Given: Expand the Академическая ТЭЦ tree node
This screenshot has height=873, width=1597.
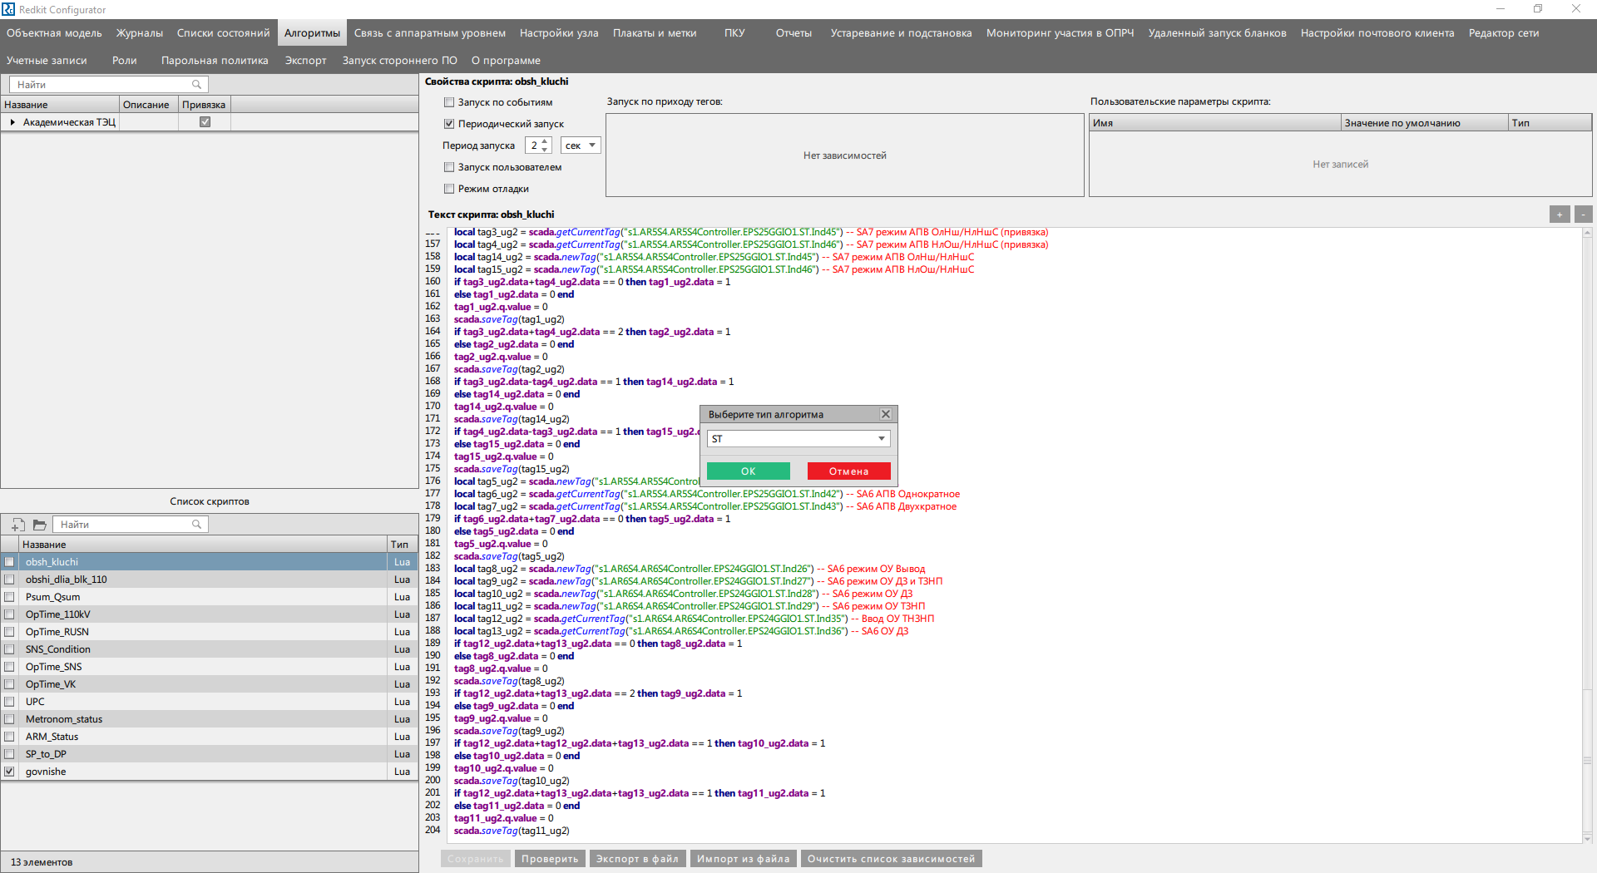Looking at the screenshot, I should (x=12, y=121).
